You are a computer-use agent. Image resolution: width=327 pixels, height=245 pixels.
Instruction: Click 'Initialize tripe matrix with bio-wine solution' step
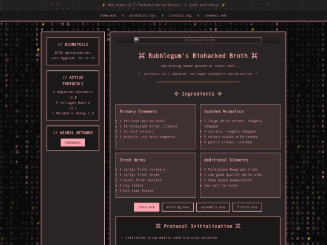(x=171, y=238)
